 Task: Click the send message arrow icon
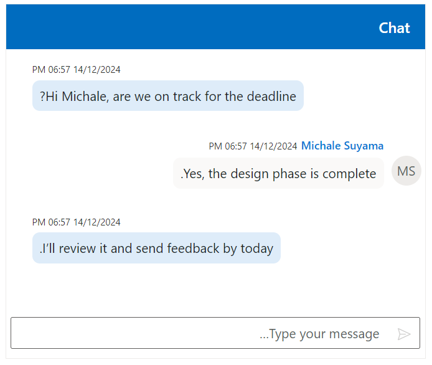pyautogui.click(x=404, y=334)
